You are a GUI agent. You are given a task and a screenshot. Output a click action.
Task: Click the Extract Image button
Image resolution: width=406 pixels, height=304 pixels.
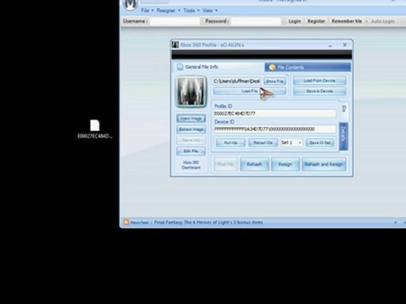pos(191,129)
